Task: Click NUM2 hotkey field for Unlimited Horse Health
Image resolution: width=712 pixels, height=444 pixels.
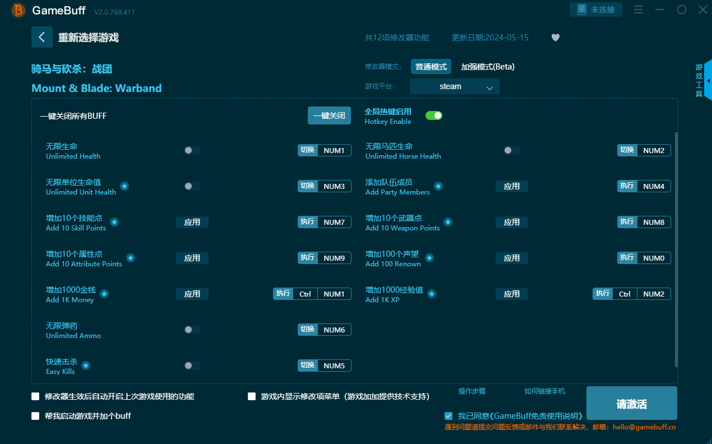Action: click(654, 150)
